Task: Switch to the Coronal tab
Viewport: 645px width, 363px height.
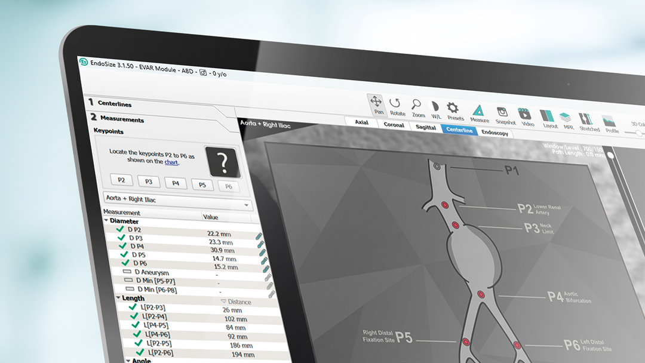Action: [394, 125]
